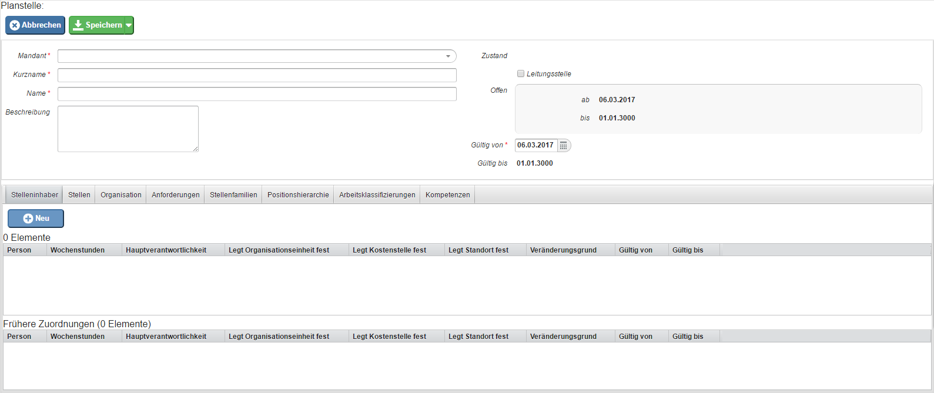This screenshot has height=393, width=934.
Task: Focus the Kurzname input field
Action: (x=257, y=75)
